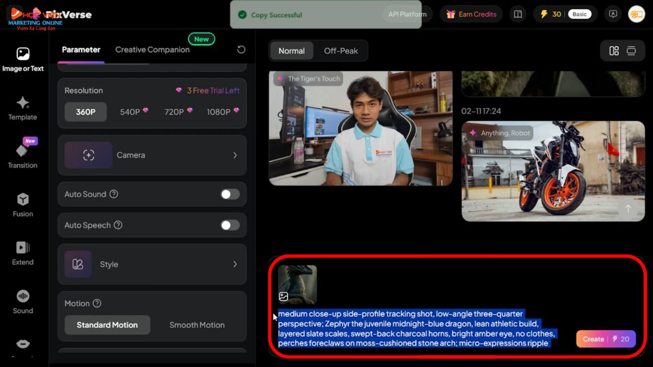The width and height of the screenshot is (653, 367).
Task: Switch to grid layout view icon
Action: pos(614,51)
